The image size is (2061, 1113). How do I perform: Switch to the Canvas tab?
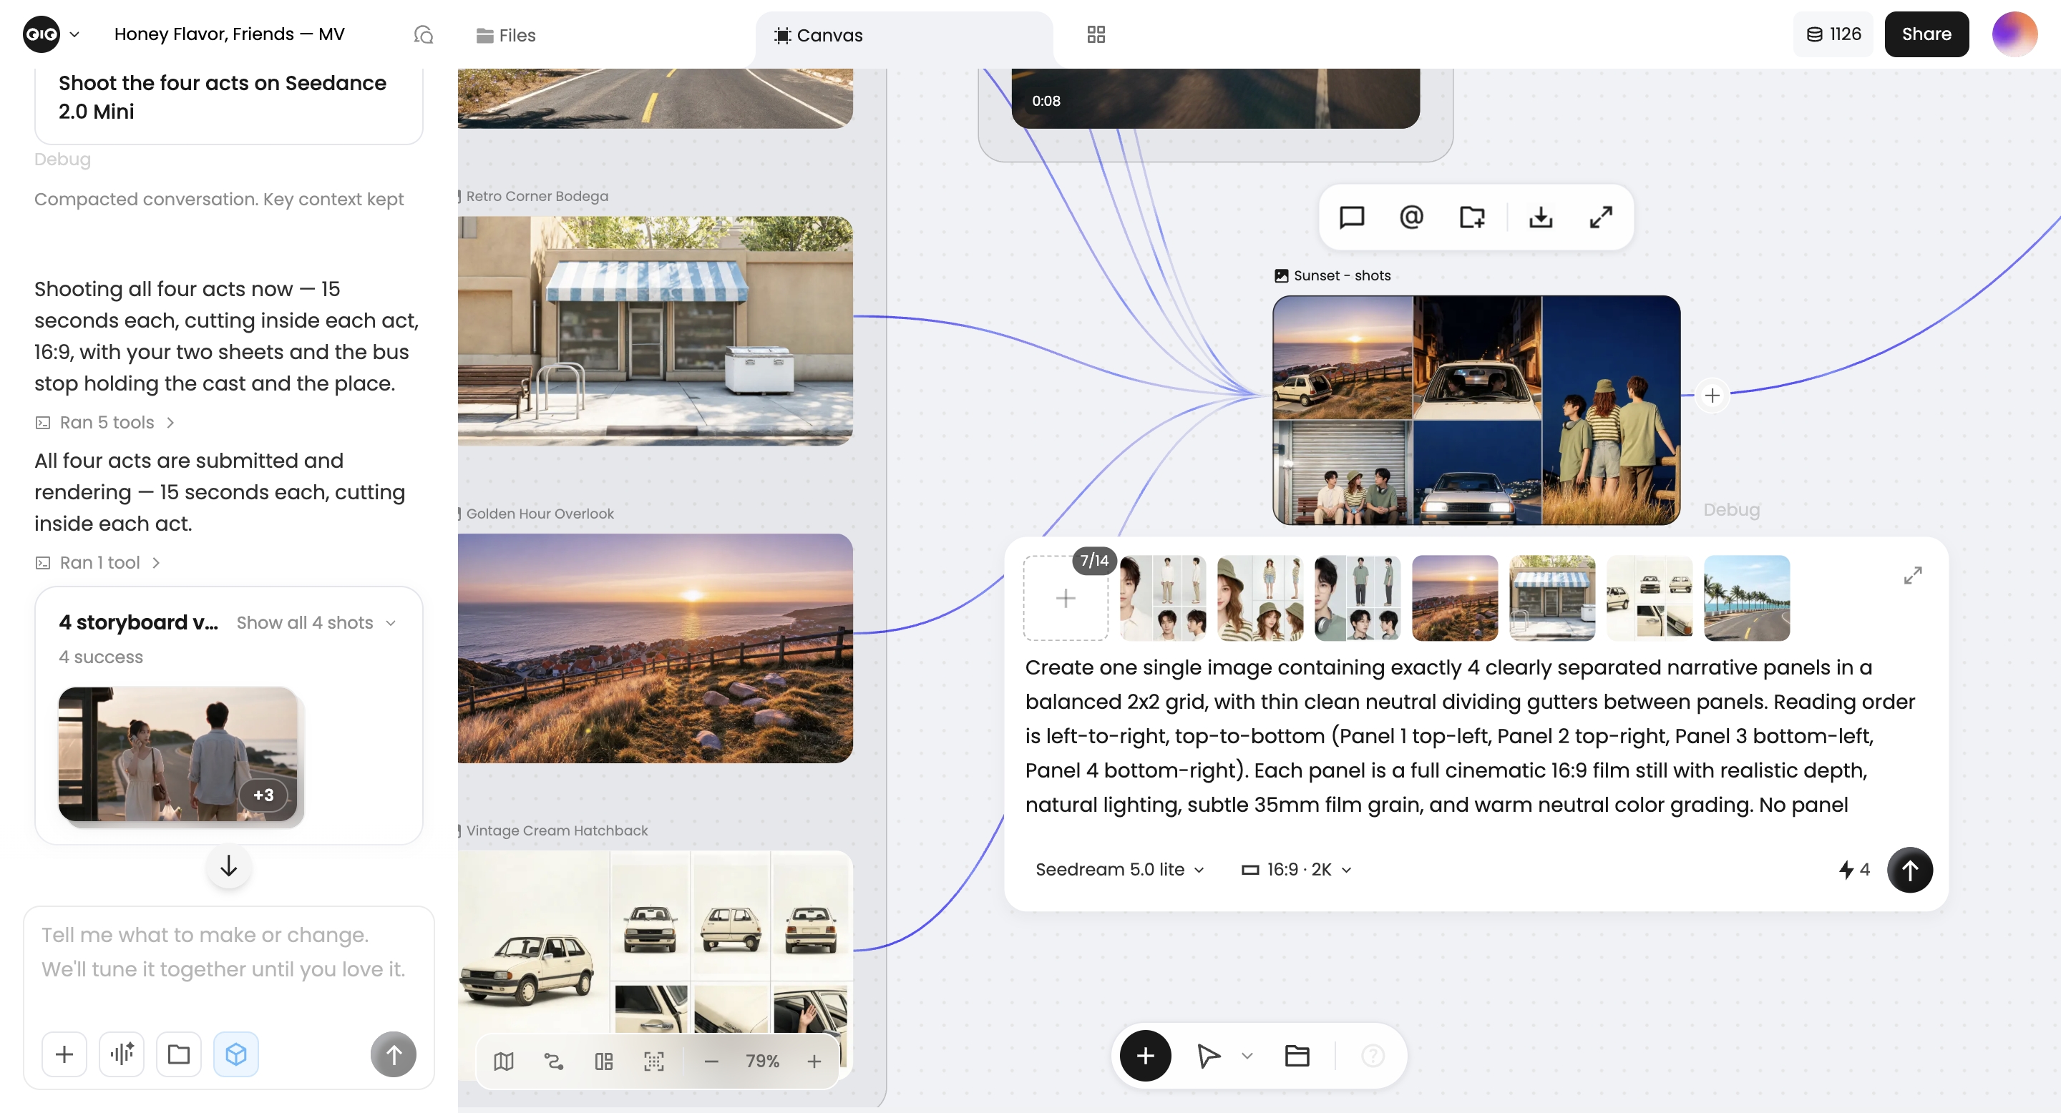tap(819, 35)
